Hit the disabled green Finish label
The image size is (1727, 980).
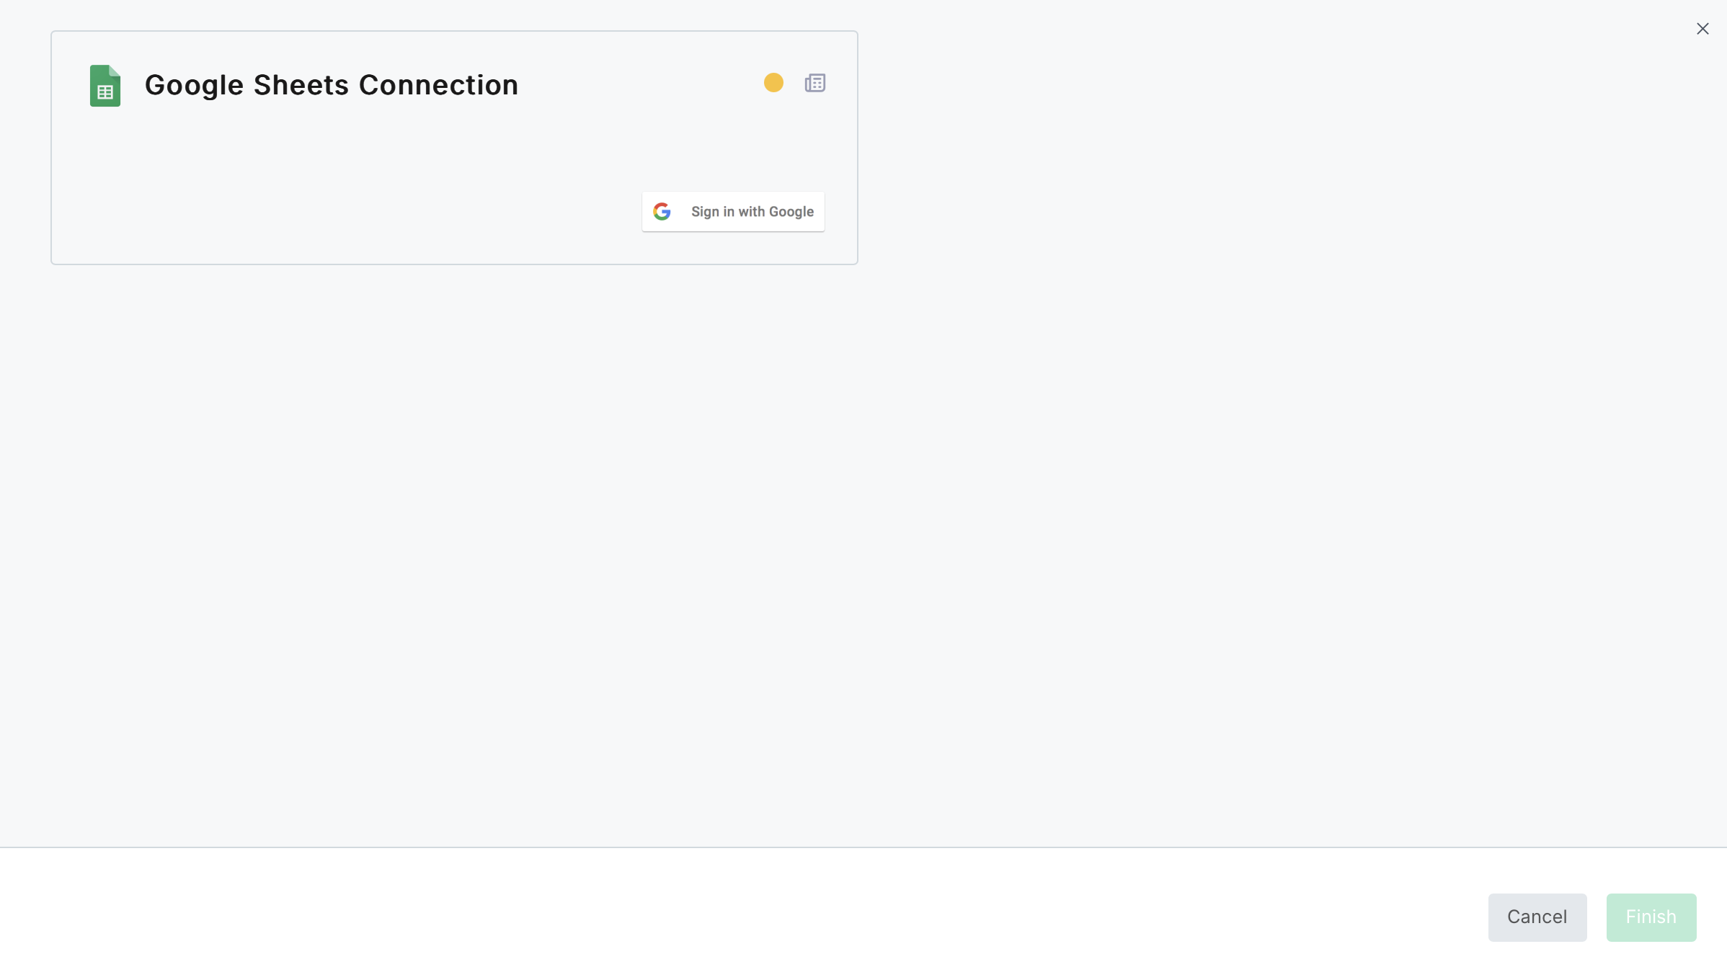(1651, 917)
